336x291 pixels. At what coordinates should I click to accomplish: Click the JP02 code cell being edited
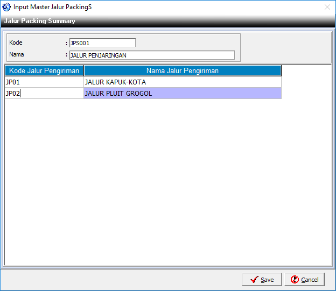pyautogui.click(x=44, y=94)
